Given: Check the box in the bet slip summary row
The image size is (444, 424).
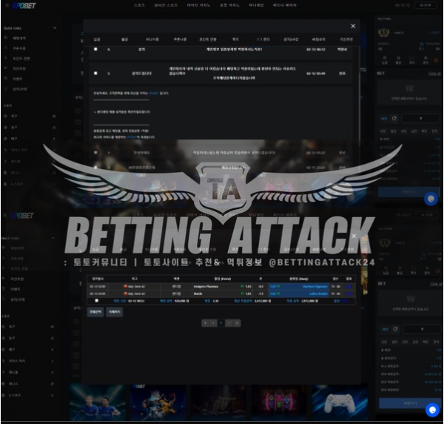Looking at the screenshot, I should (96, 301).
